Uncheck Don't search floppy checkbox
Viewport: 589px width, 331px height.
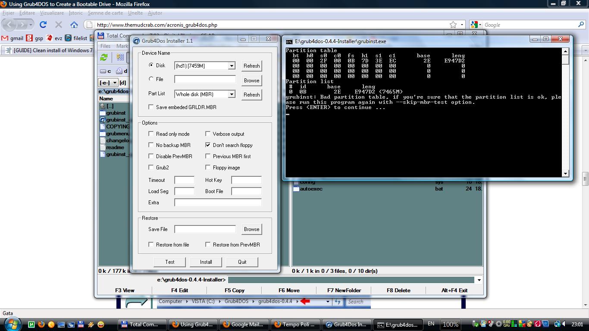pos(208,145)
